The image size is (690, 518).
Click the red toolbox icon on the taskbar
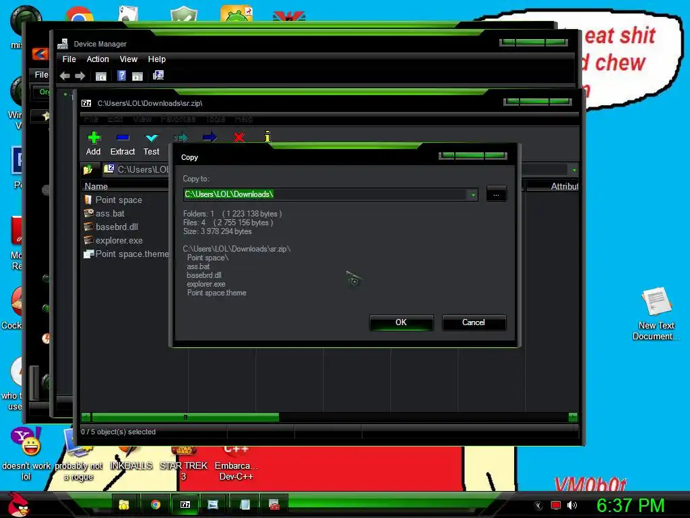click(x=274, y=505)
